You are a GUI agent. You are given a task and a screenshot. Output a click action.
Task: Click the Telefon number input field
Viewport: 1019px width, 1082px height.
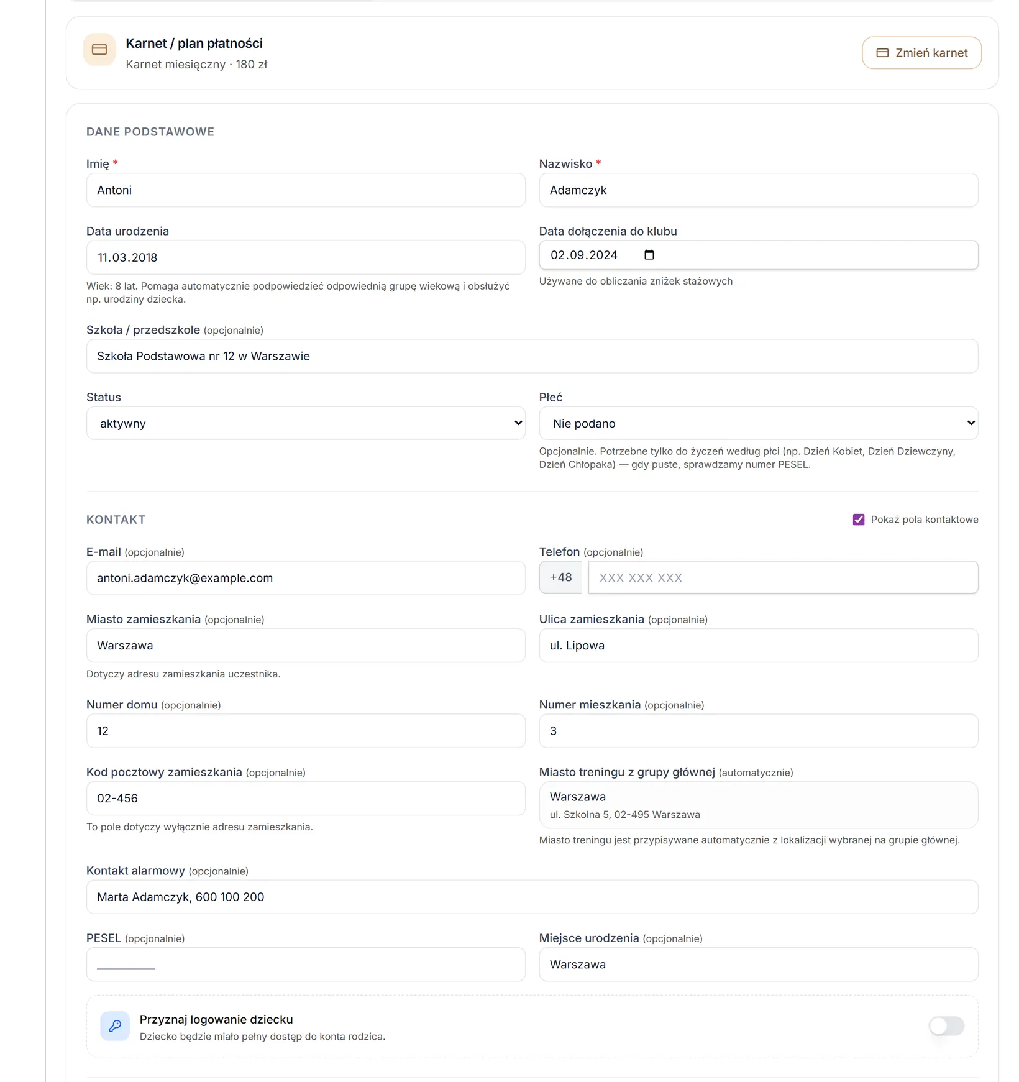tap(784, 577)
